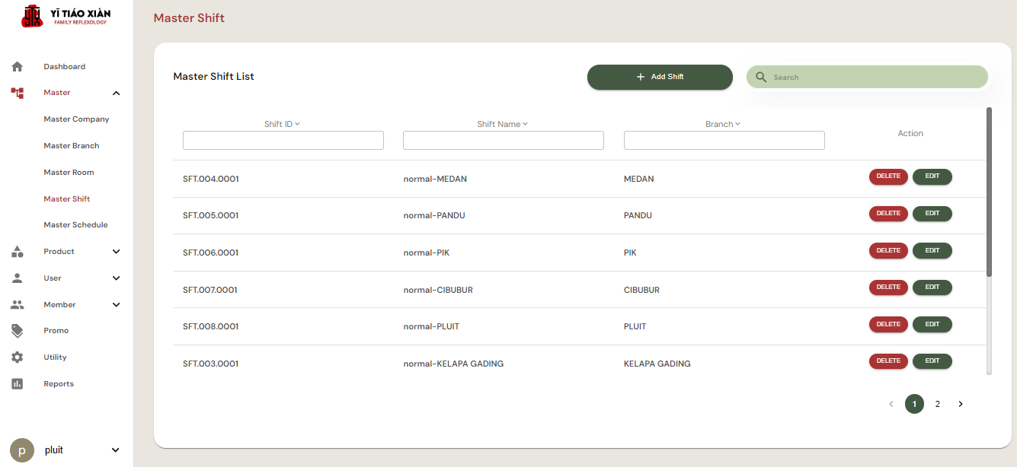Expand the Product menu chevron
Screen dimensions: 1017x467
116,252
